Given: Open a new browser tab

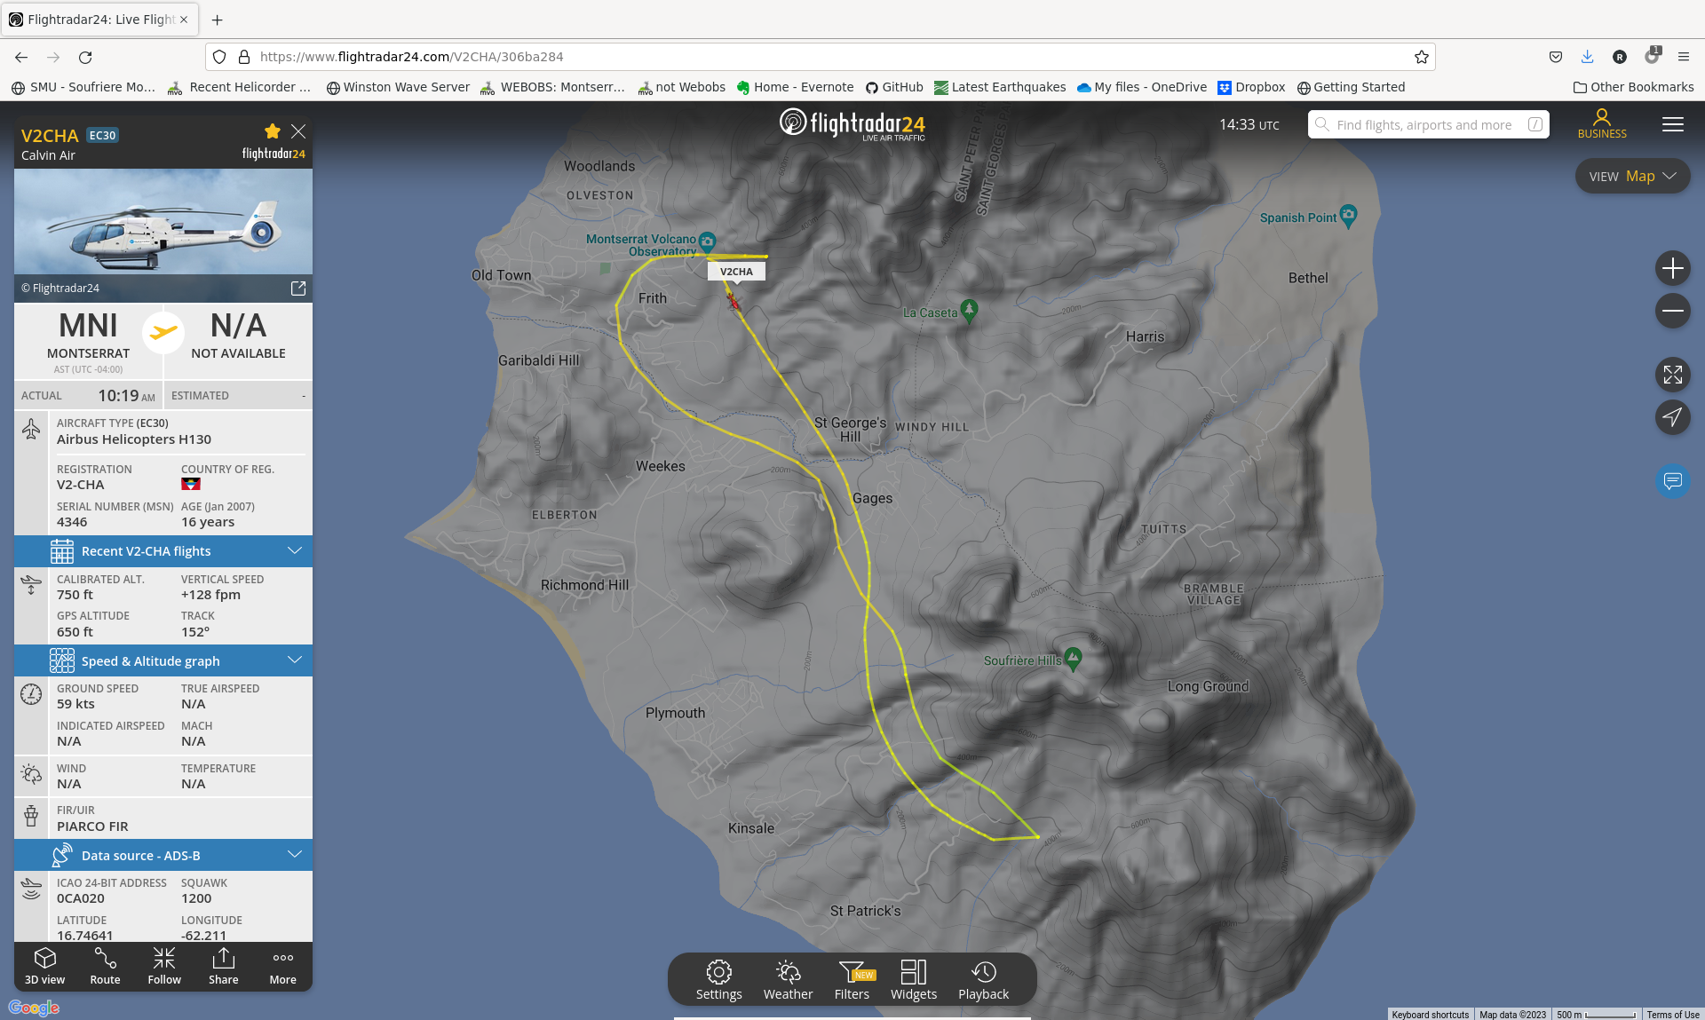Looking at the screenshot, I should pyautogui.click(x=217, y=20).
